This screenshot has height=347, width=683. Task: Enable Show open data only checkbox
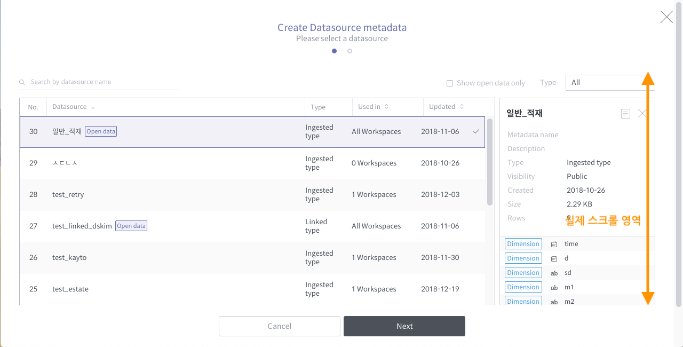pyautogui.click(x=450, y=83)
